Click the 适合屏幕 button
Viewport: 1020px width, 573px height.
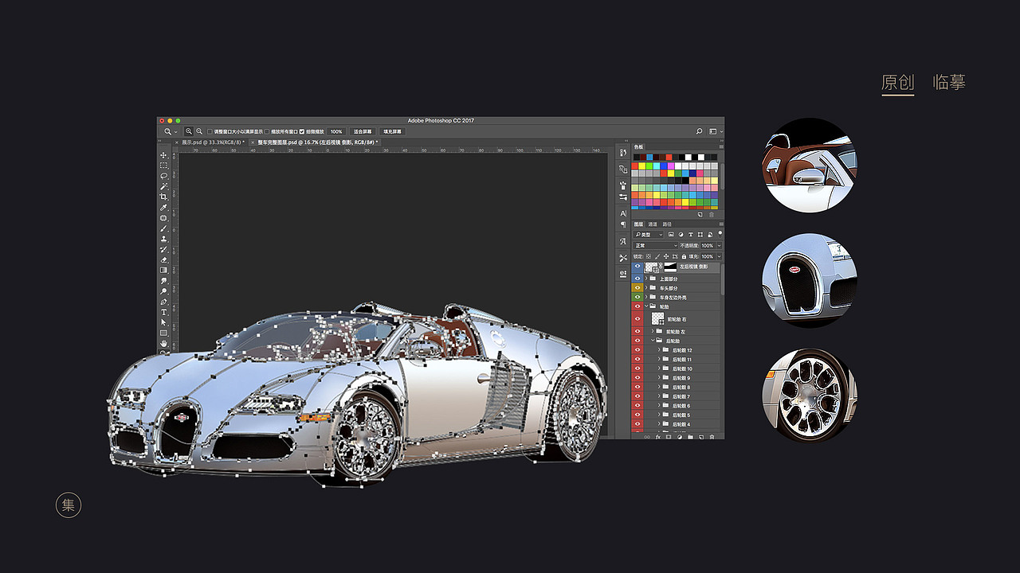point(363,131)
